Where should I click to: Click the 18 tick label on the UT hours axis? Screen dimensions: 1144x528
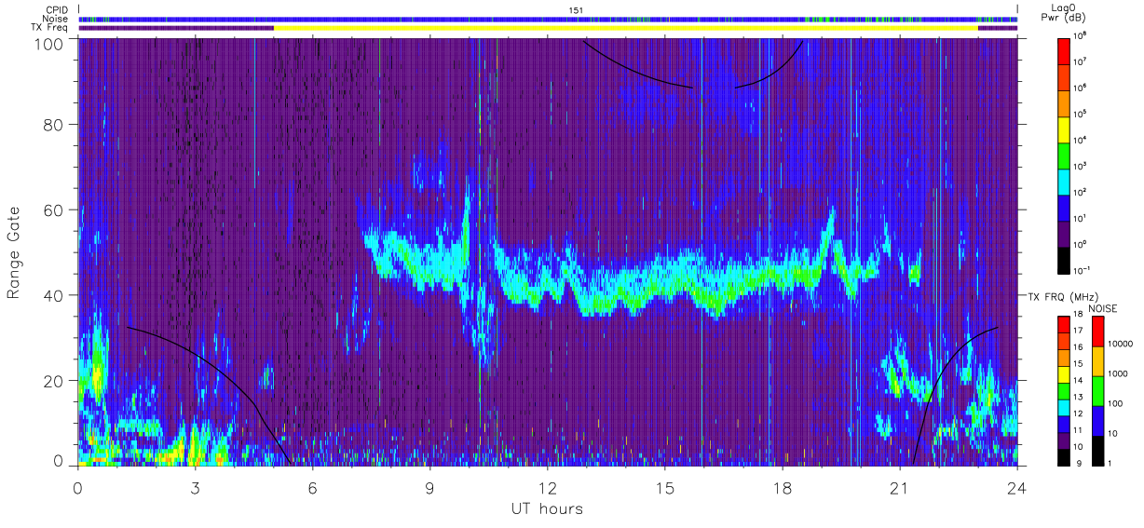click(x=783, y=488)
